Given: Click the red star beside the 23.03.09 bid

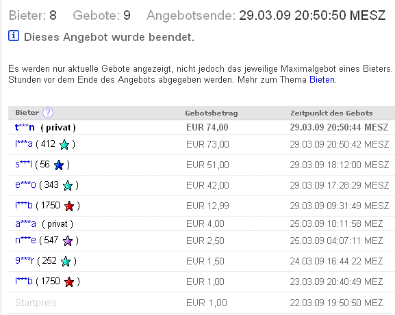Looking at the screenshot, I should point(69,282).
